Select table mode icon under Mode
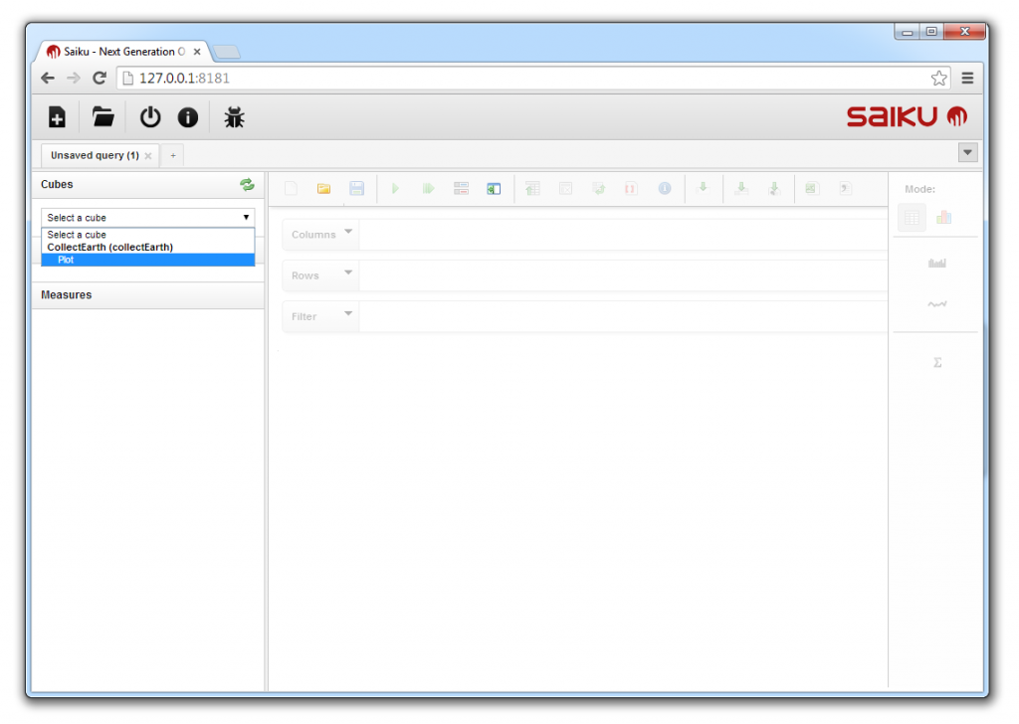Screen dimensions: 1019x724 (x=912, y=218)
